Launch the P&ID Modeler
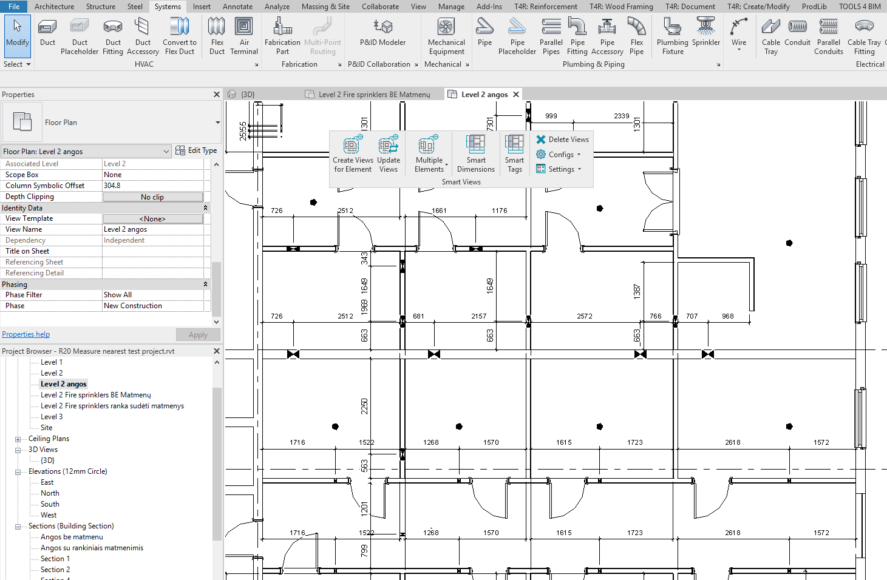The height and width of the screenshot is (580, 887). click(x=382, y=33)
